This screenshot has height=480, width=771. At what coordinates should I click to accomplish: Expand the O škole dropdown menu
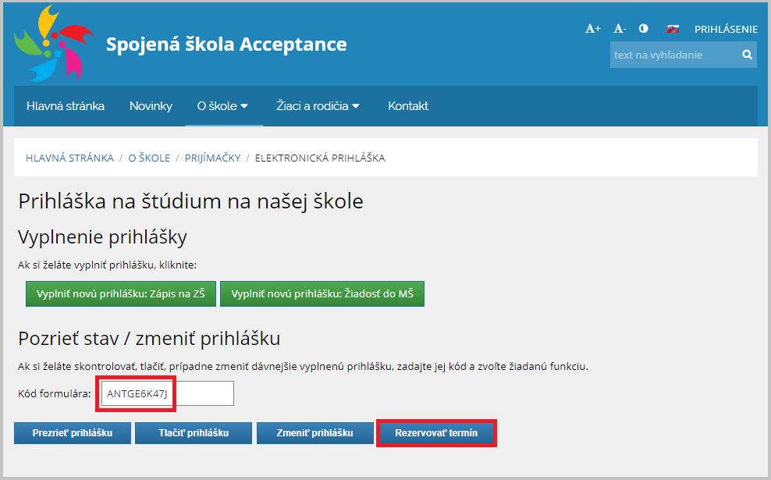click(222, 105)
